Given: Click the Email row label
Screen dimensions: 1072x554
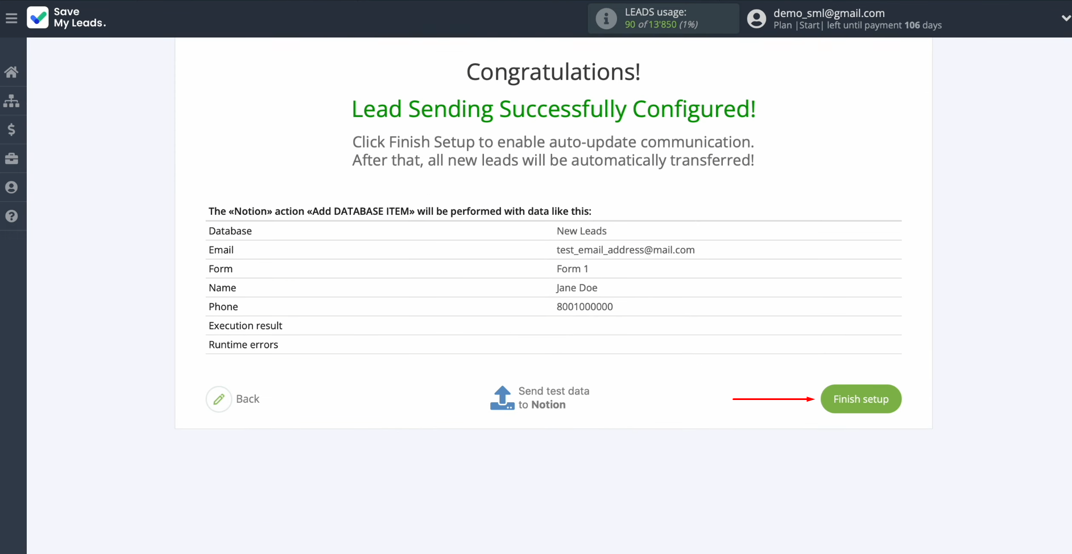Looking at the screenshot, I should point(221,250).
